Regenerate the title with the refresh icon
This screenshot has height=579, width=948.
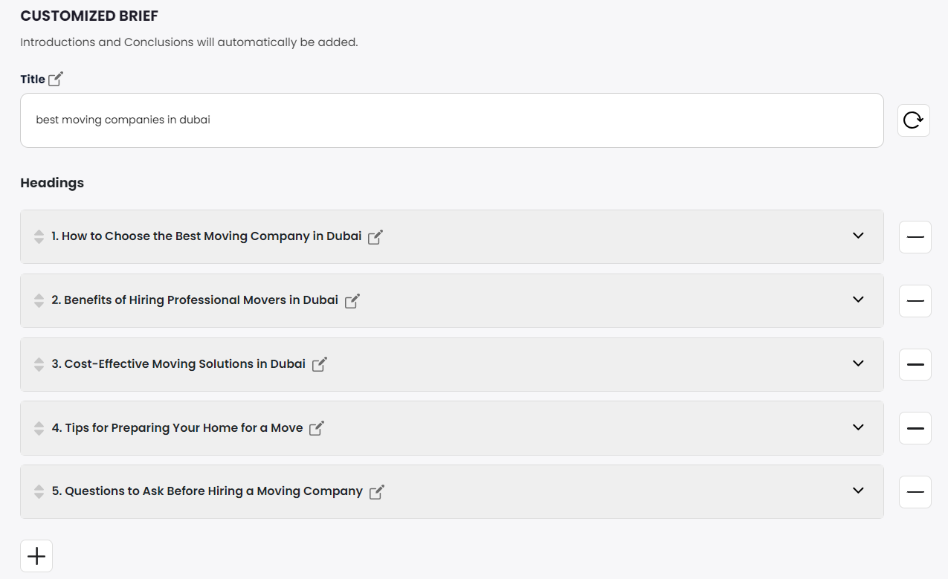click(913, 120)
